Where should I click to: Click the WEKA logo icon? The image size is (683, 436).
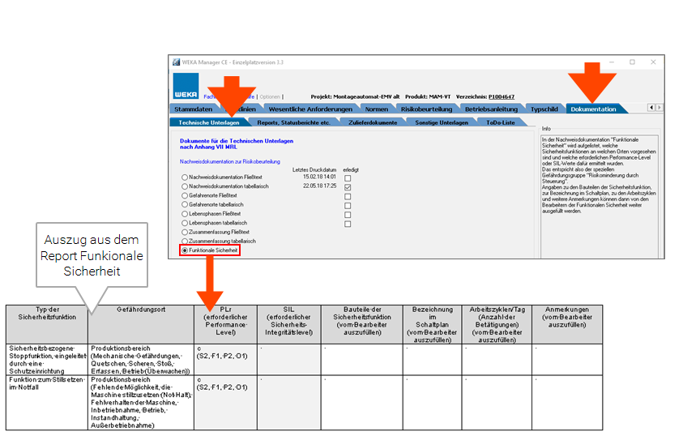186,85
